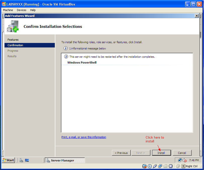The height and width of the screenshot is (170, 204).
Task: Click the 7:46 PM taskbar clock
Action: [x=194, y=160]
